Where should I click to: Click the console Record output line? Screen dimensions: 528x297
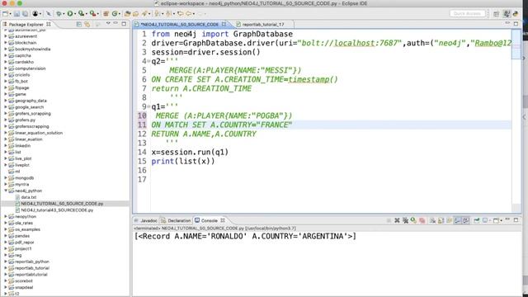[245, 236]
